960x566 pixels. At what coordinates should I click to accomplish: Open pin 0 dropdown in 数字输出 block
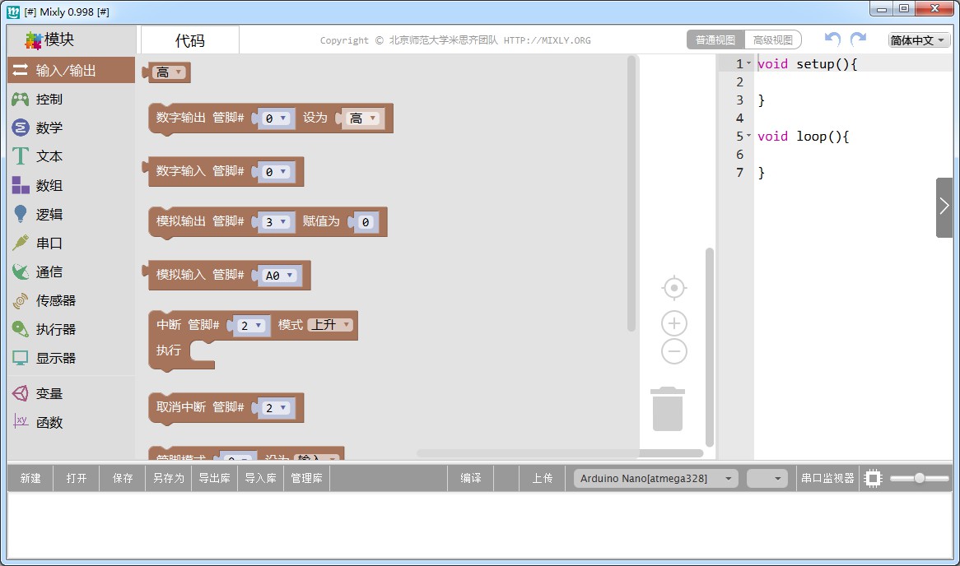276,118
